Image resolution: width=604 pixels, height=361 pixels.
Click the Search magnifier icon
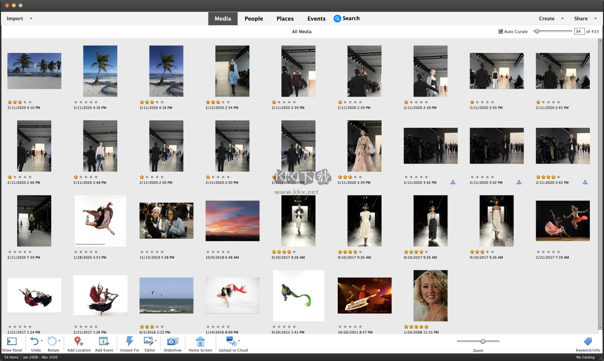(337, 19)
